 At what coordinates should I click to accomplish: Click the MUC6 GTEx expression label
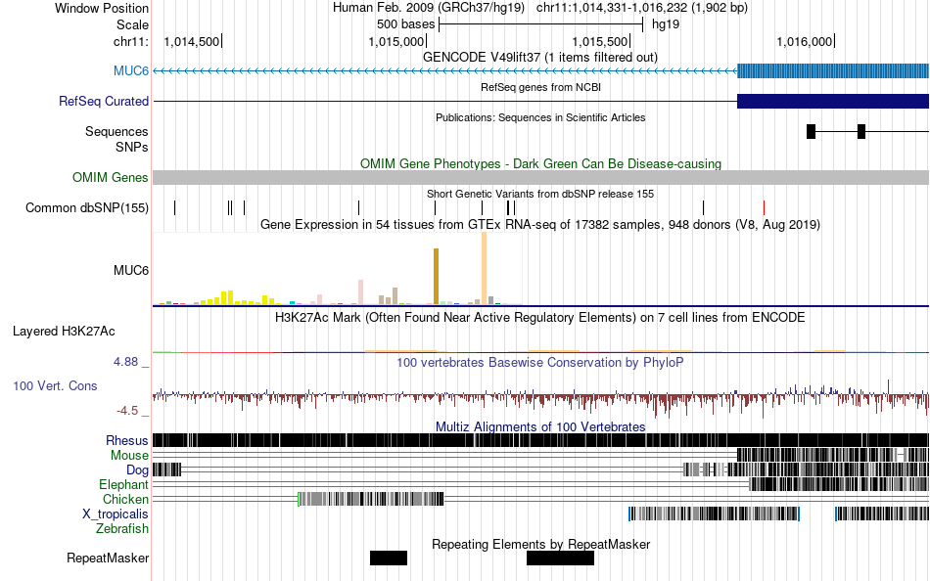(x=131, y=270)
